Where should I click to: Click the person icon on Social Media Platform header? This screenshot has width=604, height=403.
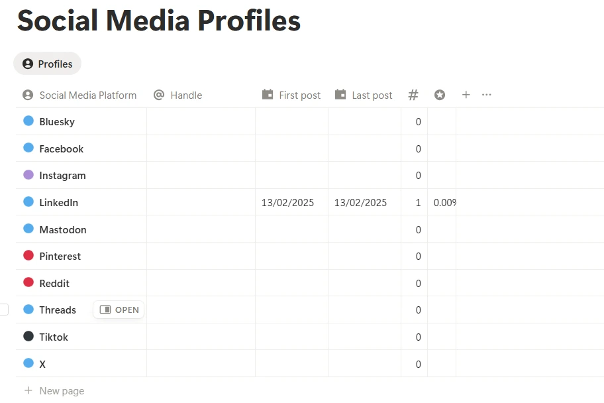[x=27, y=95]
